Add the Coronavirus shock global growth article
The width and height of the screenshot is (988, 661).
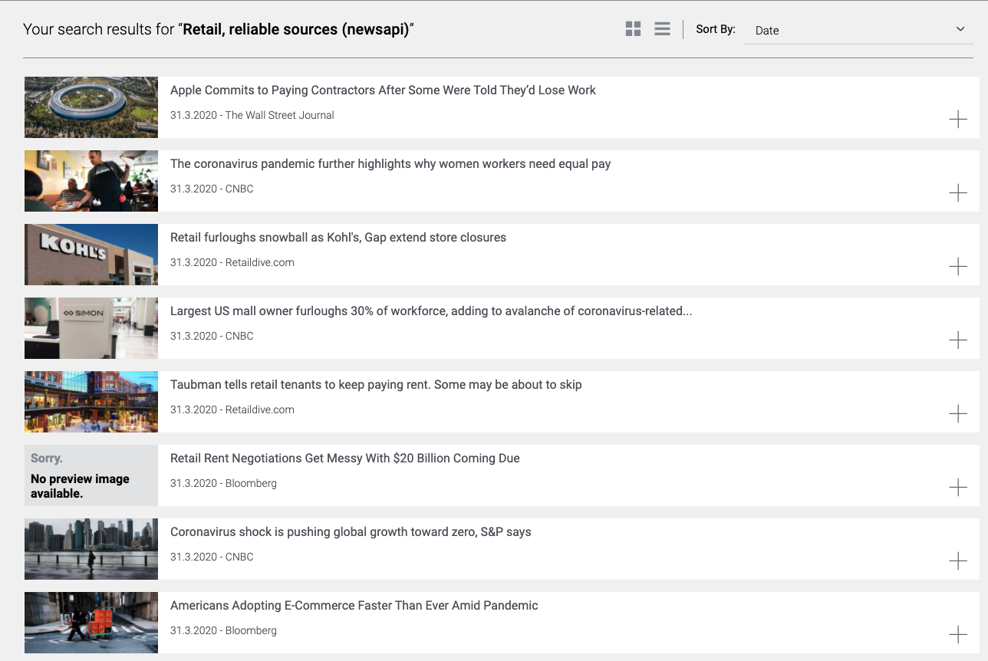tap(958, 561)
